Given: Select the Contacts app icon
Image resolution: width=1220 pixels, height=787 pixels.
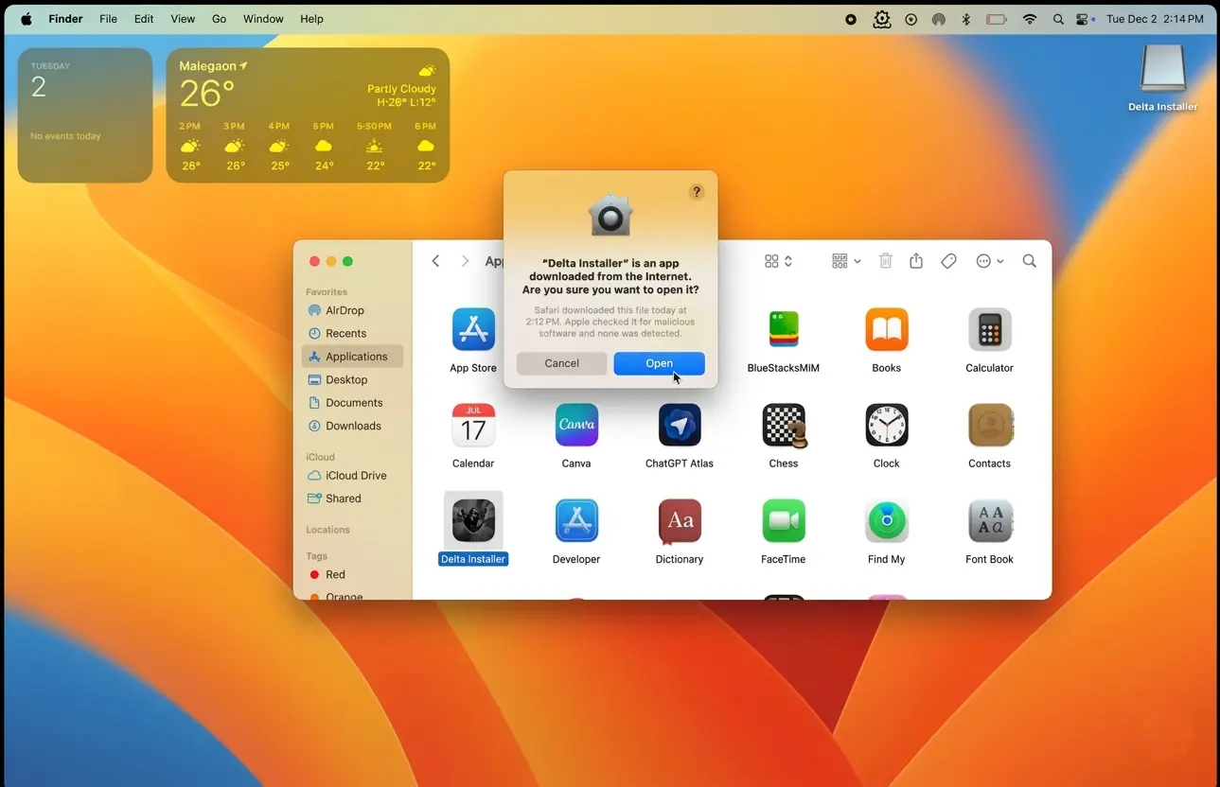Looking at the screenshot, I should 990,426.
